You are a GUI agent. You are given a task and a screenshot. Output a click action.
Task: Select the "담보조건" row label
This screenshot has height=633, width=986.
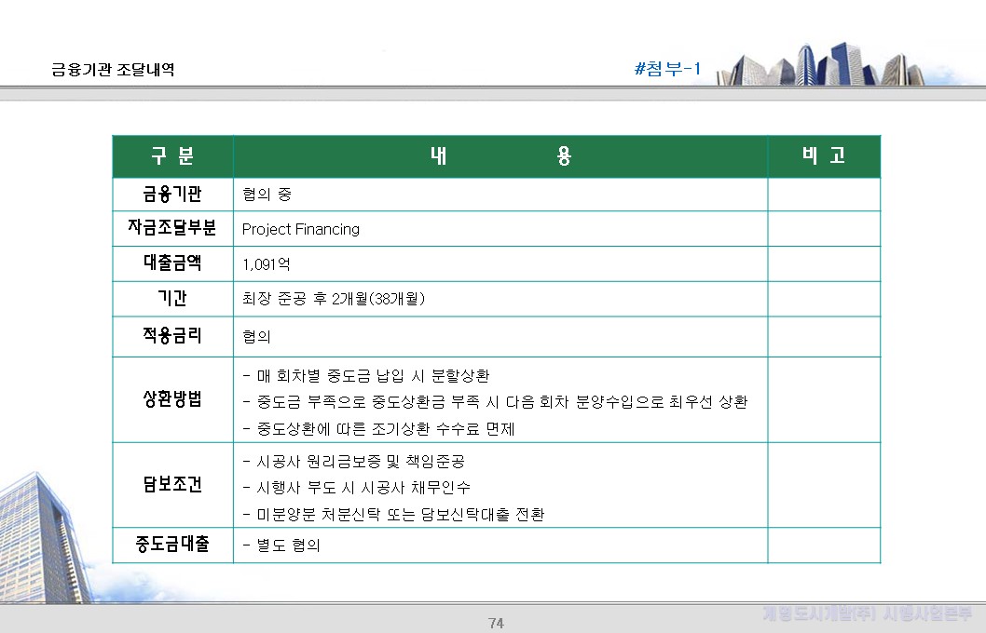tap(172, 485)
